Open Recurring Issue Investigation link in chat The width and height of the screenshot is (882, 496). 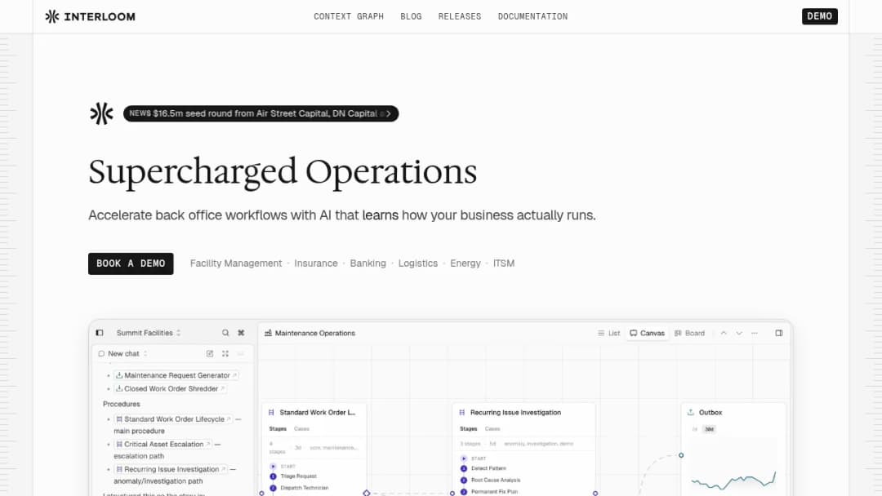[x=171, y=469]
